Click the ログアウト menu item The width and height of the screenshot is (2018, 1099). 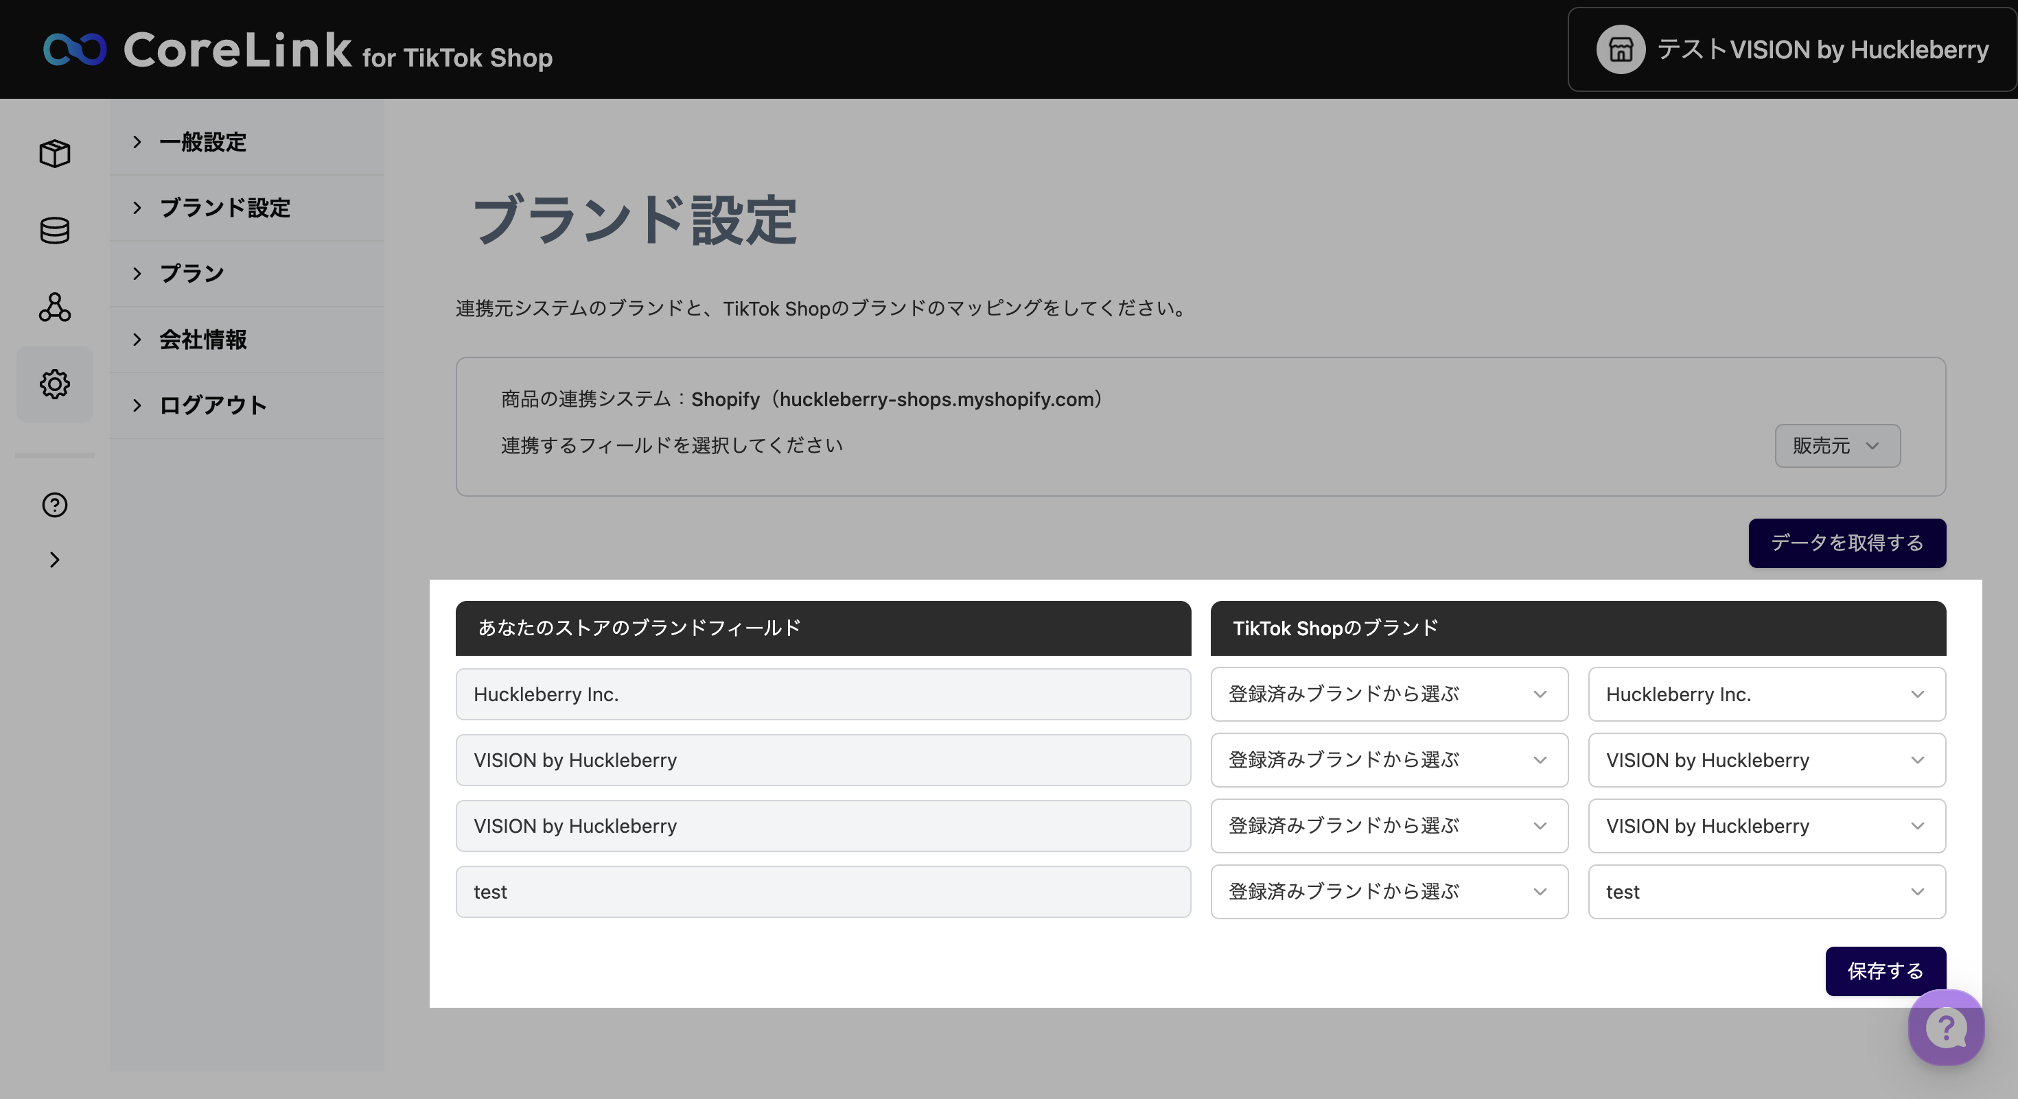(213, 405)
